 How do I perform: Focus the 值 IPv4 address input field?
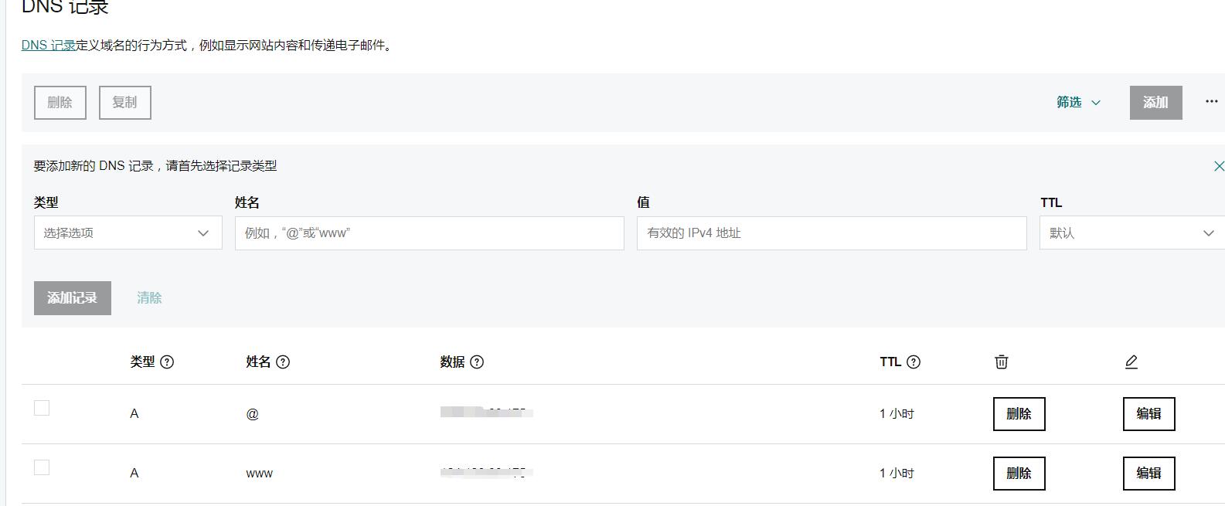click(832, 233)
